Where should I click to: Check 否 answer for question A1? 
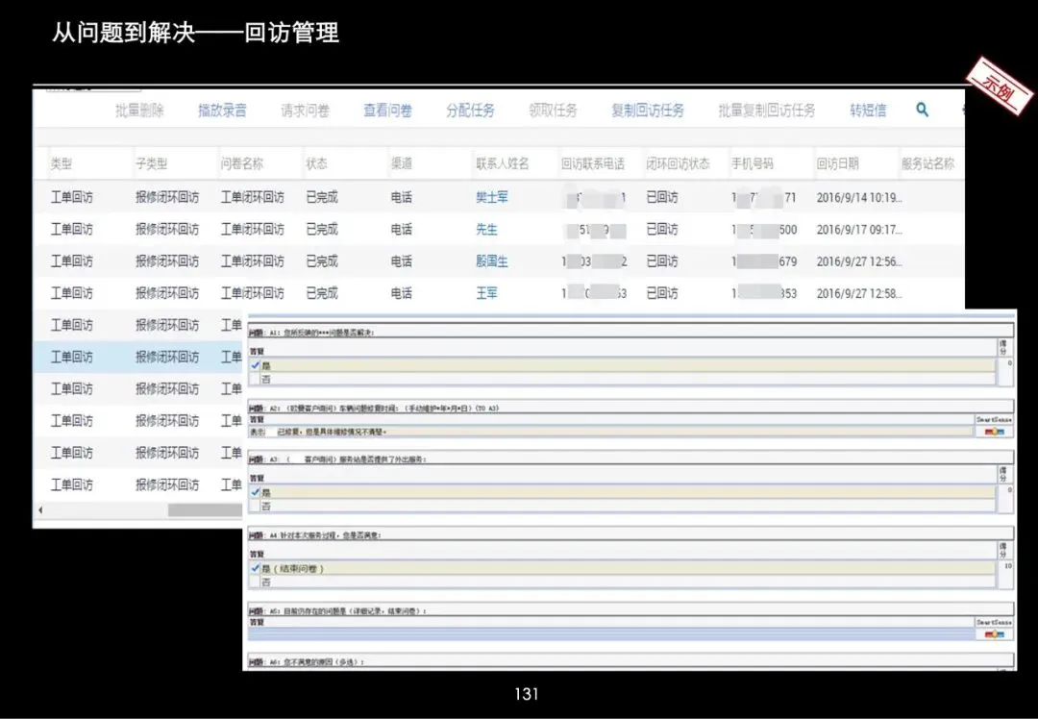[x=256, y=379]
